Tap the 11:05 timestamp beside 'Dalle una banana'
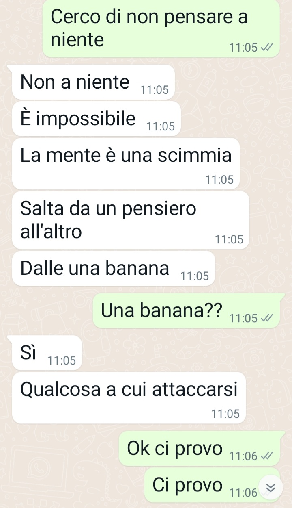The height and width of the screenshot is (508, 292). [195, 276]
